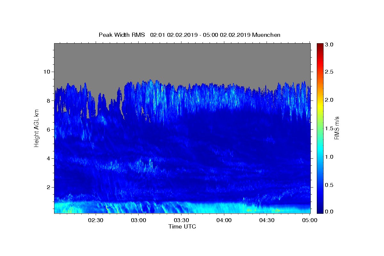Click the colorbar value 0.5

click(x=329, y=185)
